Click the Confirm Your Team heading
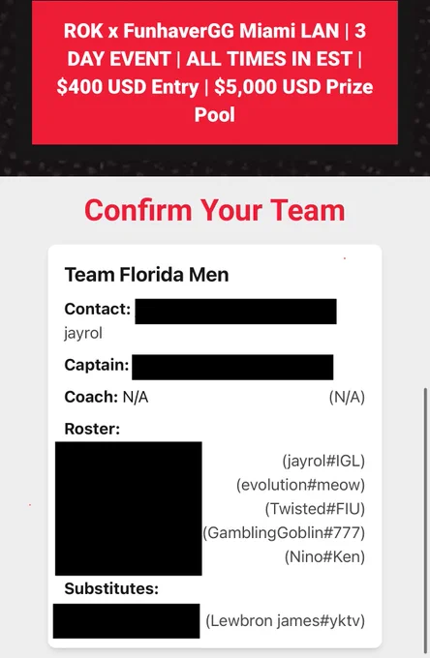The width and height of the screenshot is (430, 658). 215,210
